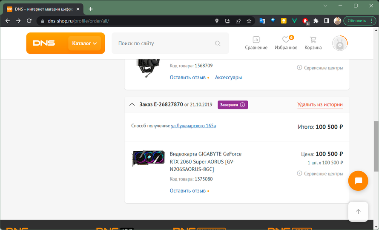Open the yellow note extension

(284, 21)
